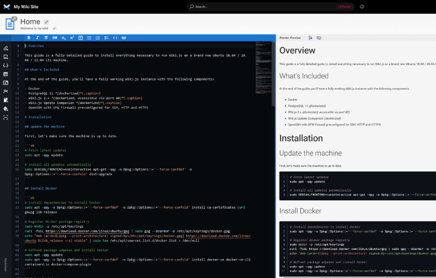The width and height of the screenshot is (436, 278).
Task: Click 'First, let's make sure' line 19 in editor
Action: pyautogui.click(x=71, y=136)
